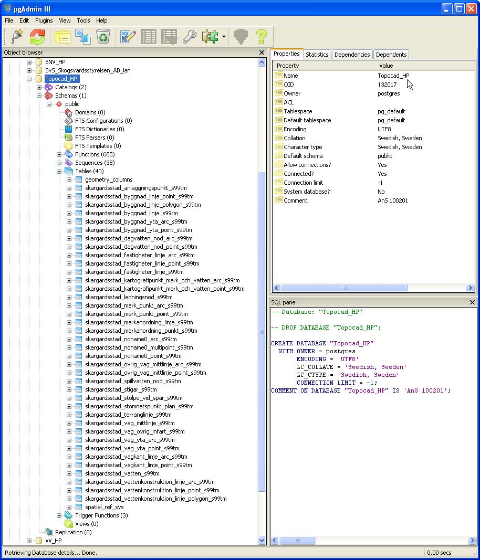
Task: Select SvS_Skogsvardsstyrelsen_AB_lan database
Action: (x=88, y=70)
